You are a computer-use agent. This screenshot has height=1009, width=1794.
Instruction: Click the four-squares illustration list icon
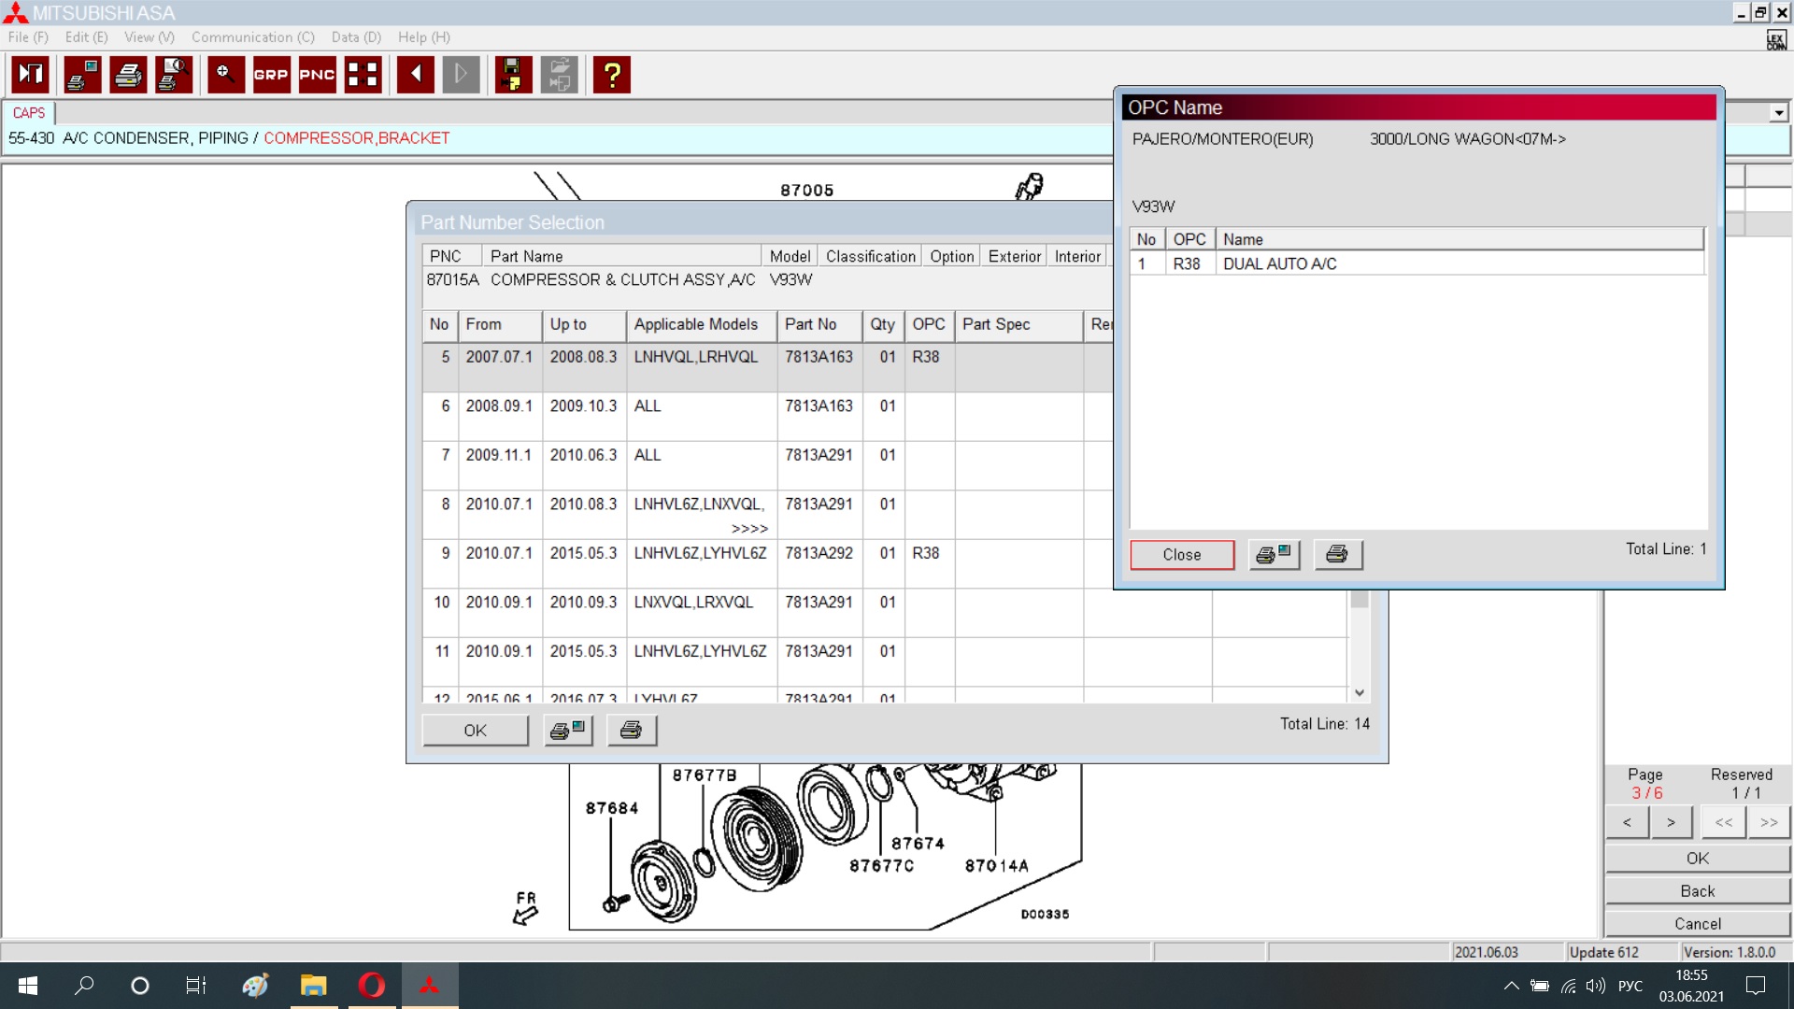363,75
